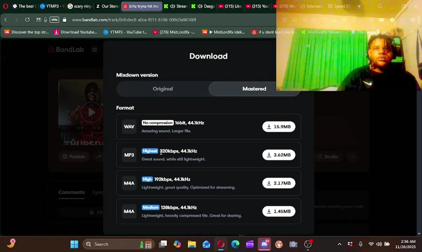
Task: Click the page vertical scrollbar down arrow
Action: (419, 233)
